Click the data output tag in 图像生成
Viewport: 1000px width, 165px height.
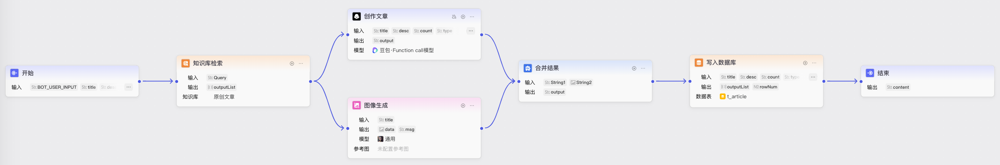387,129
